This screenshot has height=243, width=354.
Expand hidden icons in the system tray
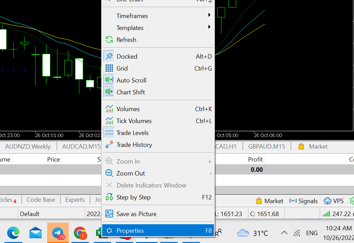click(284, 233)
